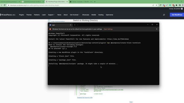Click the 'Creating a block.json file' line
This screenshot has height=103, width=184.
click(x=62, y=56)
